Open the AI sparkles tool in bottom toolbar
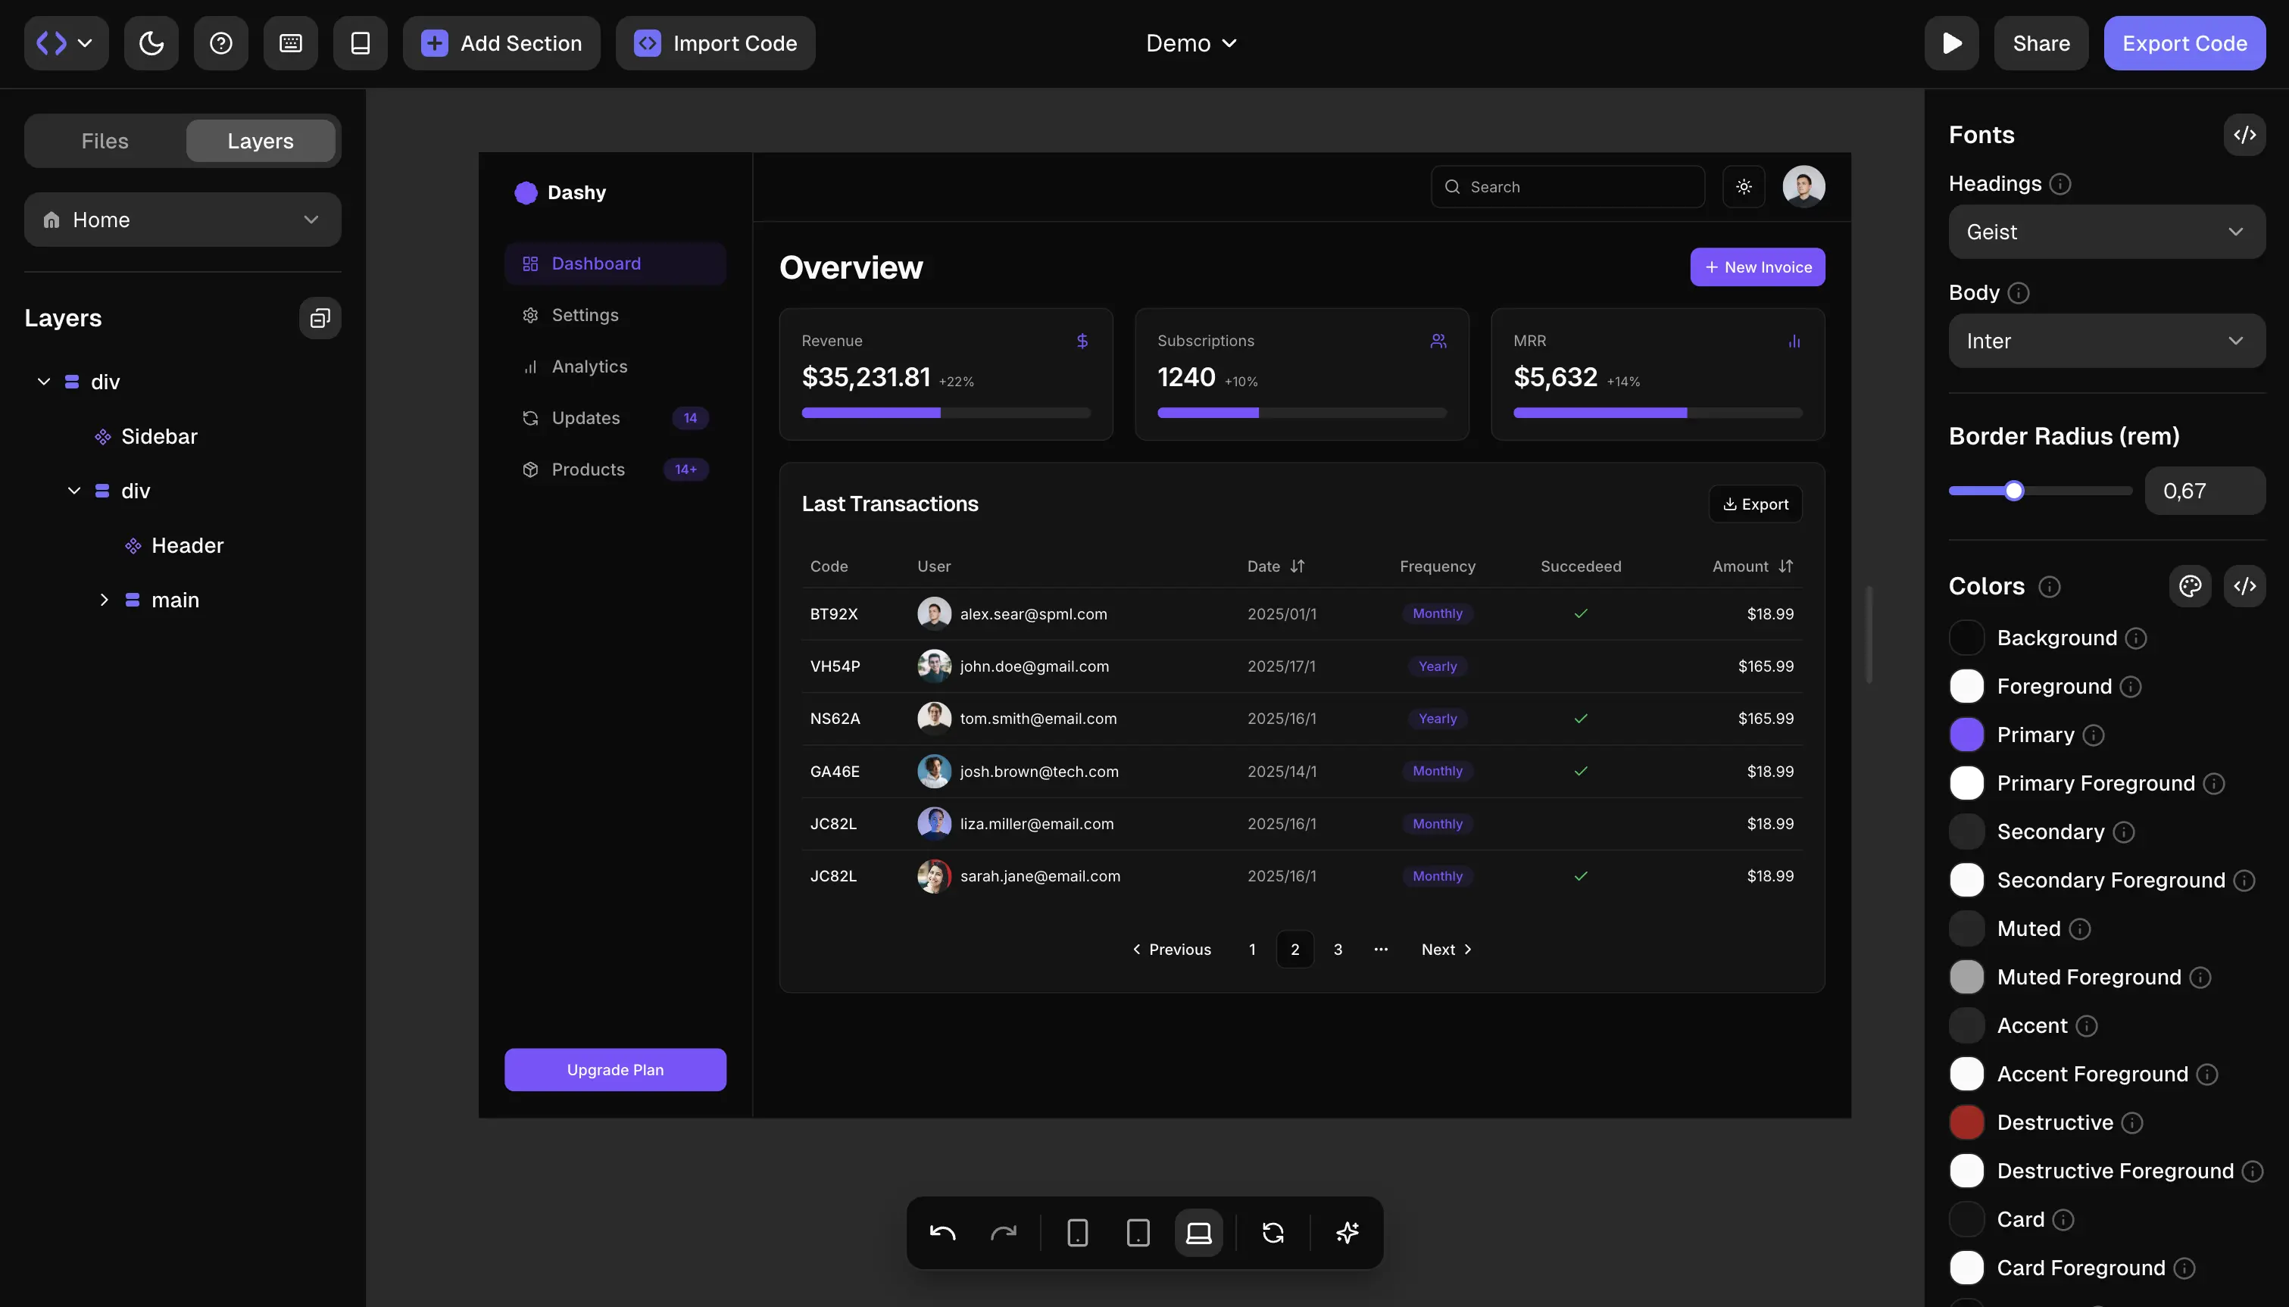This screenshot has height=1307, width=2289. 1347,1231
